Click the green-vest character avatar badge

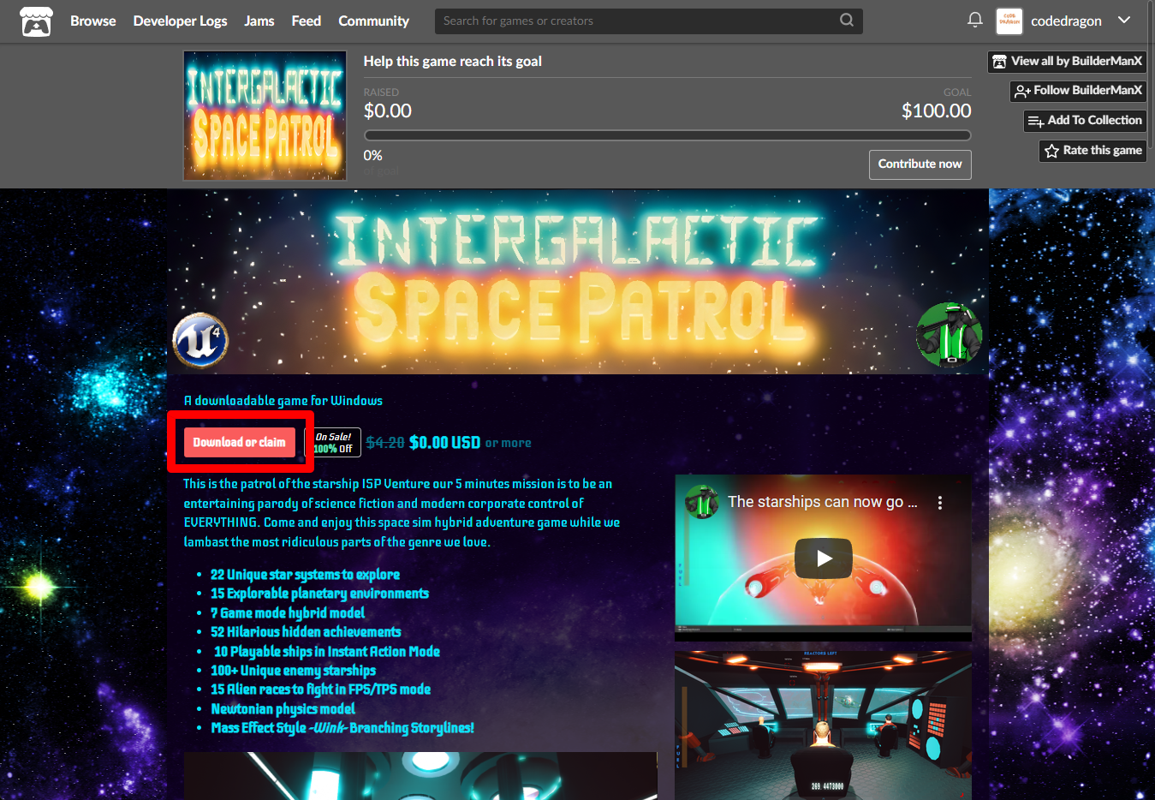pyautogui.click(x=949, y=335)
